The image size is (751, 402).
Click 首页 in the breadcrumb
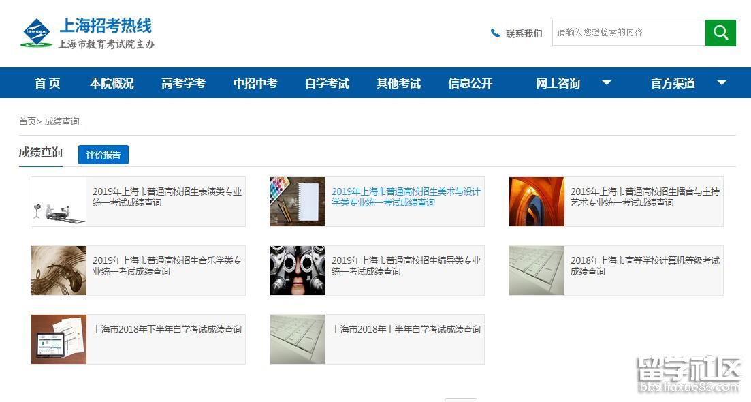[x=27, y=121]
